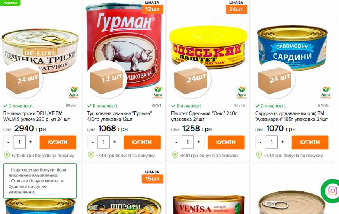Open the Venisa can product thumbnail
339x214 pixels.
click(x=208, y=204)
